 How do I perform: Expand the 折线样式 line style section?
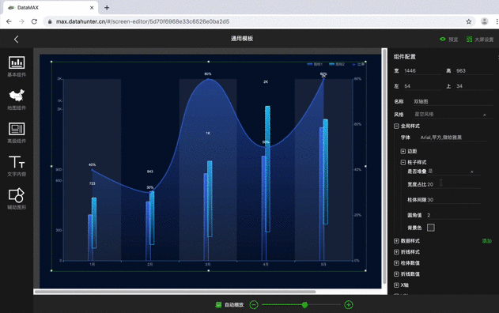396,252
